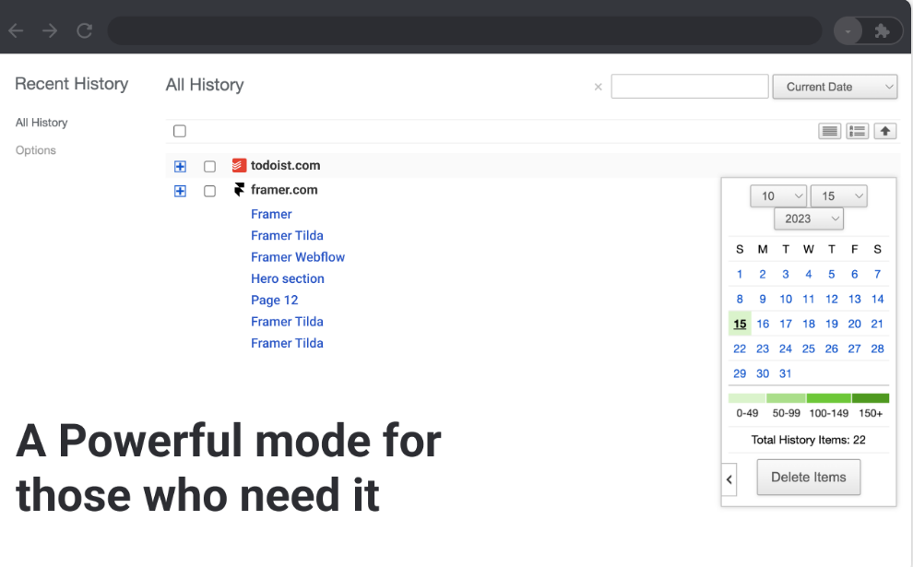Open the Current Date dropdown
The image size is (913, 567).
click(835, 87)
